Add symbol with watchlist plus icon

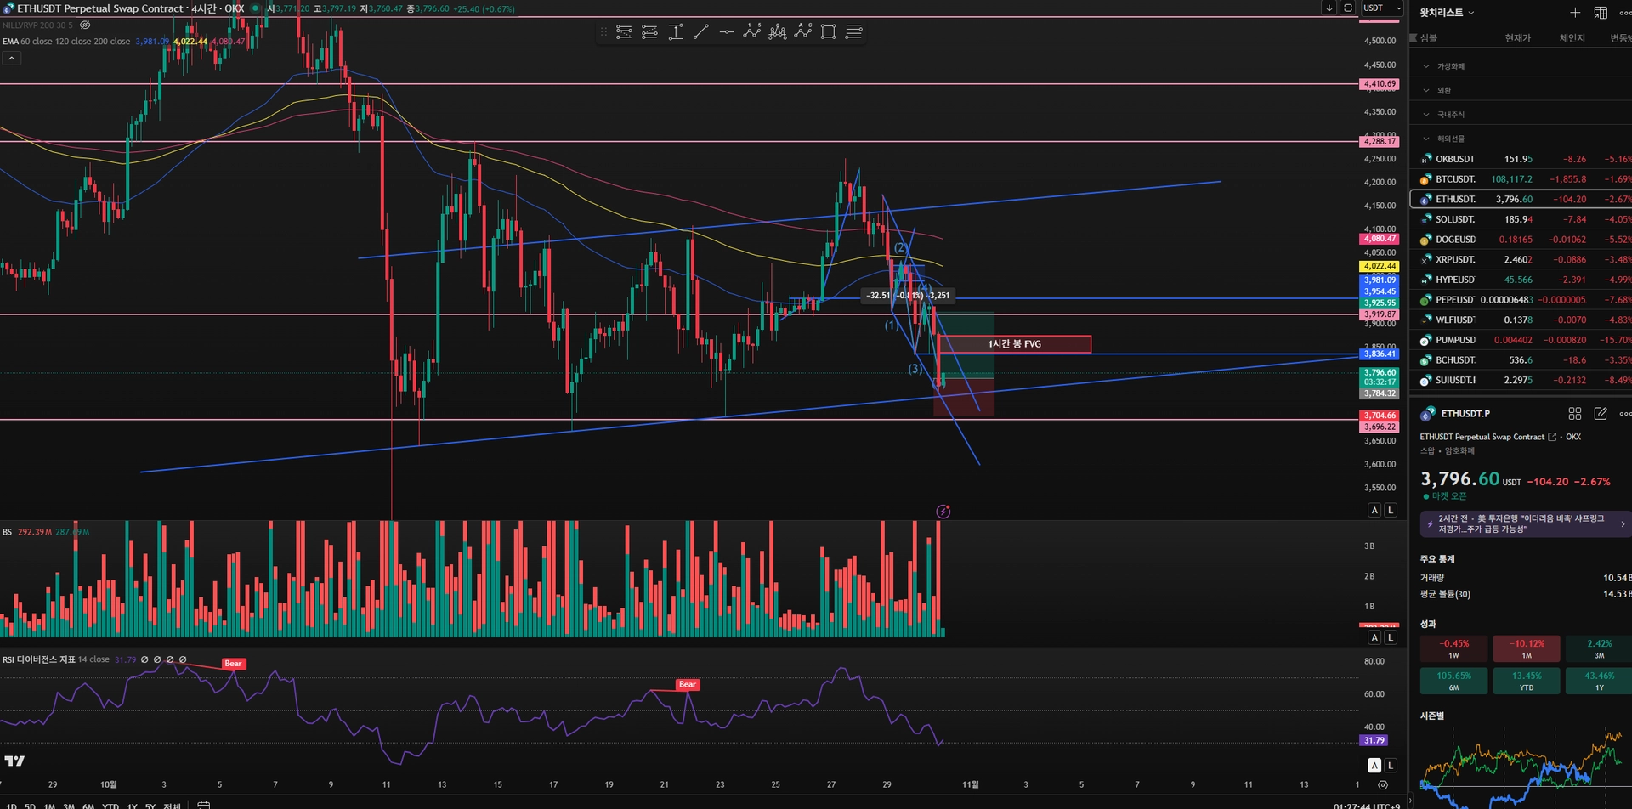tap(1575, 13)
